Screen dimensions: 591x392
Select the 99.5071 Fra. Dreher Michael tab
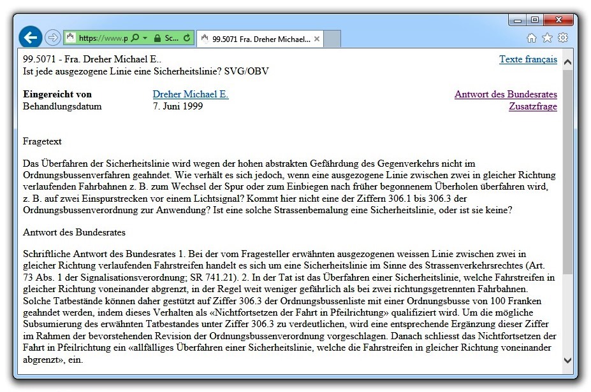(260, 39)
